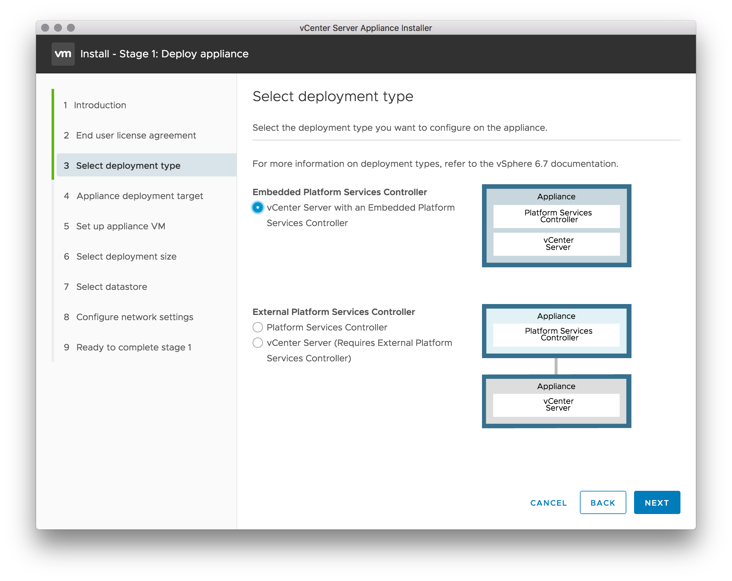Image resolution: width=732 pixels, height=581 pixels.
Task: Select vCenter Server with Embedded Platform Services Controller
Action: pyautogui.click(x=258, y=207)
